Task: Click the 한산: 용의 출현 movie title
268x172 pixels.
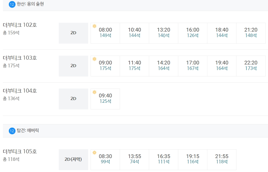Action: point(30,4)
